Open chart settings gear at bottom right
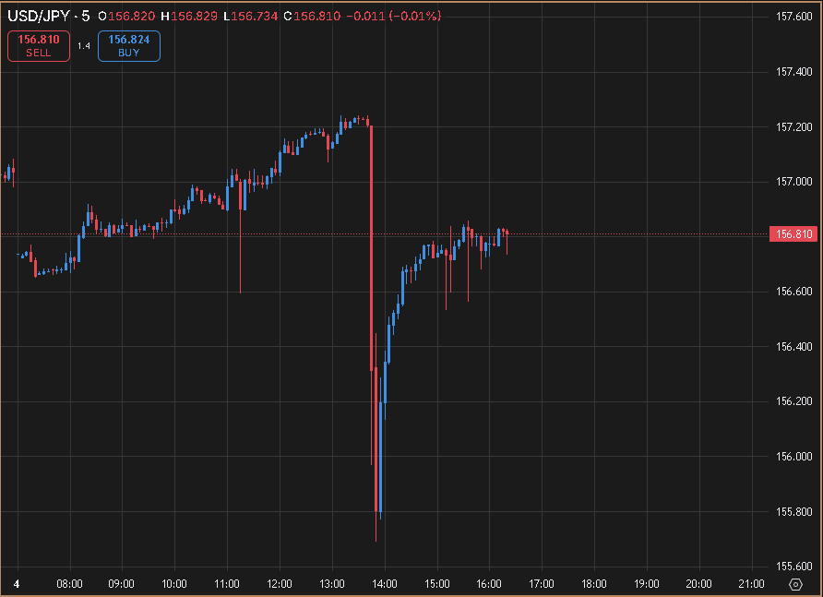The image size is (823, 597). click(795, 584)
